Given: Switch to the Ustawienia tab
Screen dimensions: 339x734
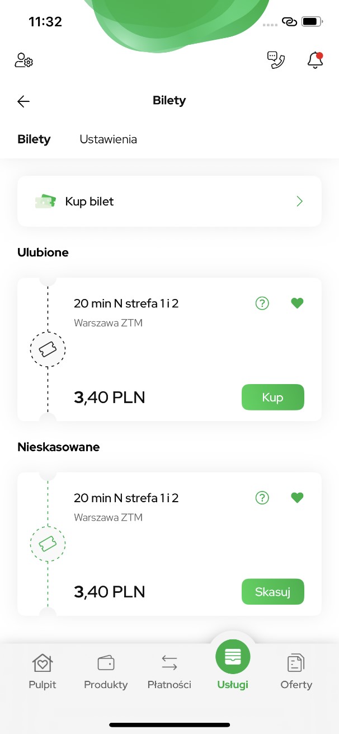Looking at the screenshot, I should click(108, 139).
